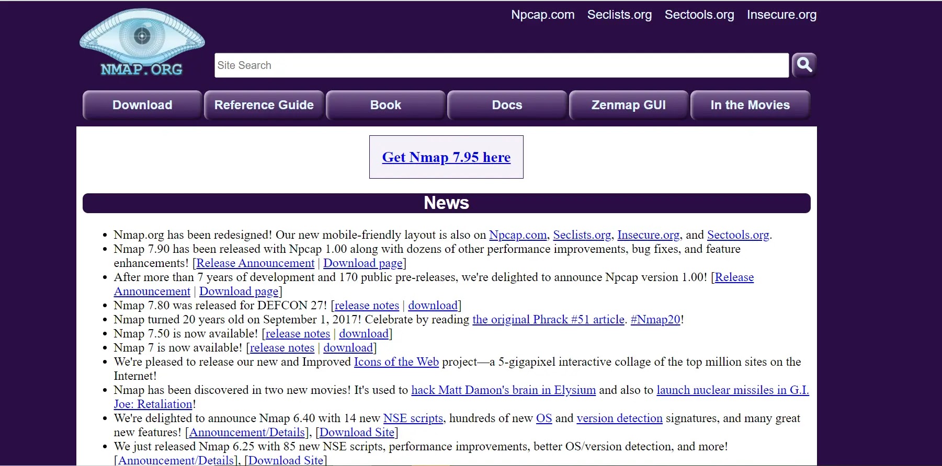The height and width of the screenshot is (466, 942).
Task: Click Npcap.com link in redesign news item
Action: point(518,235)
